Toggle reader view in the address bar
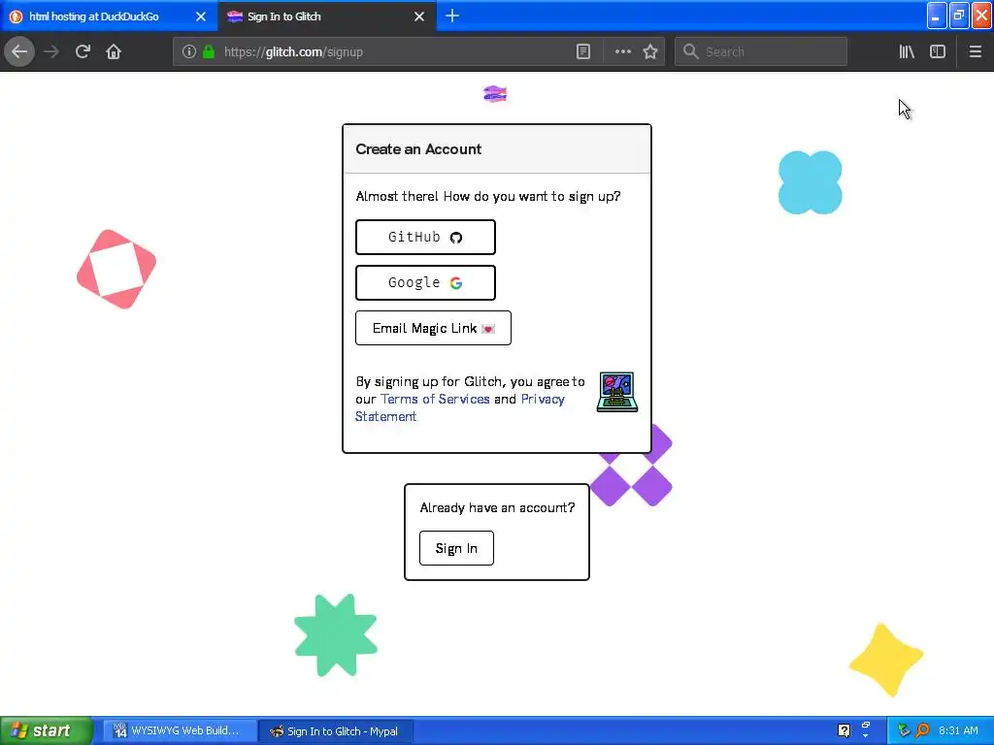Viewport: 994px width, 745px height. [x=583, y=51]
